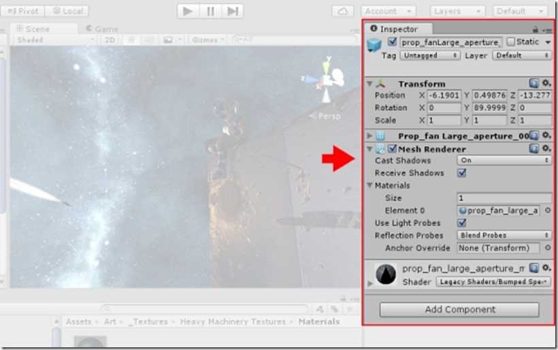Toggle Receive Shadows checkbox
The width and height of the screenshot is (558, 350).
click(462, 173)
